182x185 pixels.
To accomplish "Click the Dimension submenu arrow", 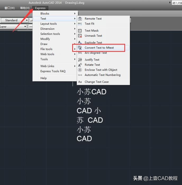I will [x=75, y=29].
